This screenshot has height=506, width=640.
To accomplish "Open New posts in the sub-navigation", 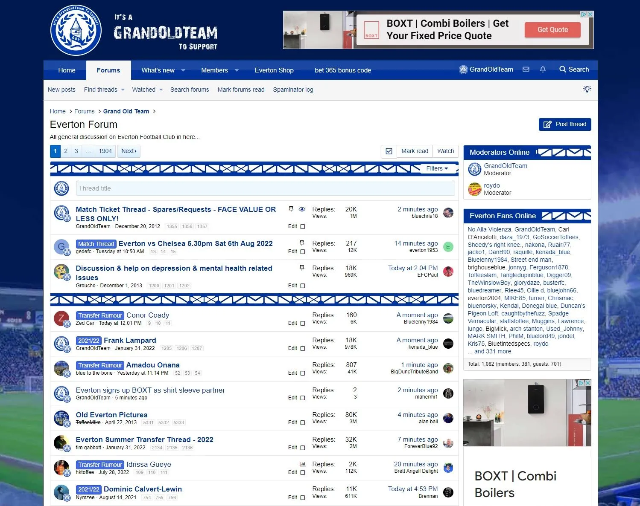I will click(x=61, y=90).
